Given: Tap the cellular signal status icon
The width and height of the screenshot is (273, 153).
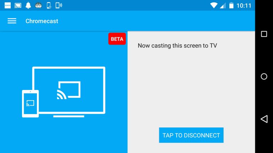Looking at the screenshot, I should pos(223,6).
